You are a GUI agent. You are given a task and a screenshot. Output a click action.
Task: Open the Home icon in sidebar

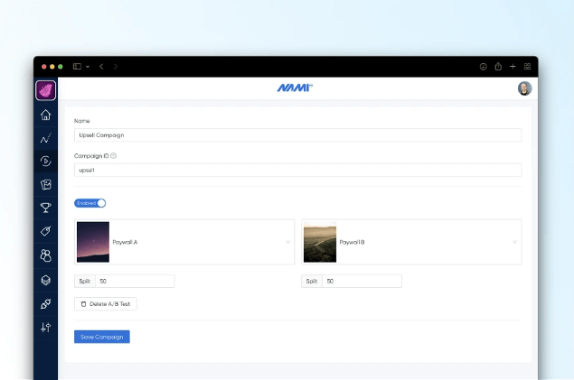point(45,115)
